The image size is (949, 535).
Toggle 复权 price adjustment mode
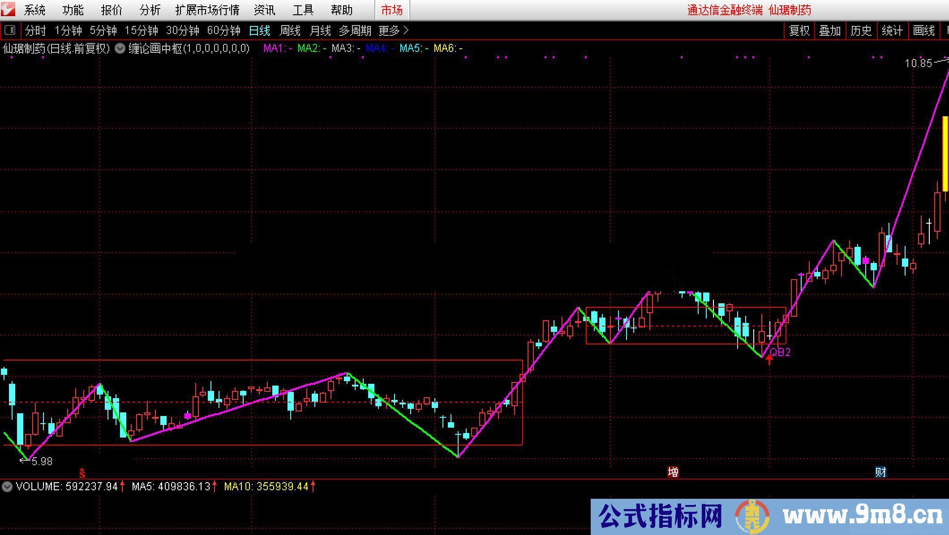pyautogui.click(x=799, y=30)
